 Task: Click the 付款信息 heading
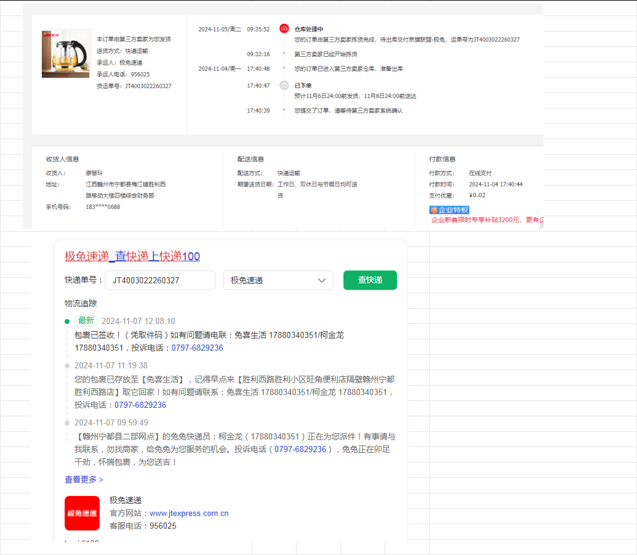pos(442,159)
